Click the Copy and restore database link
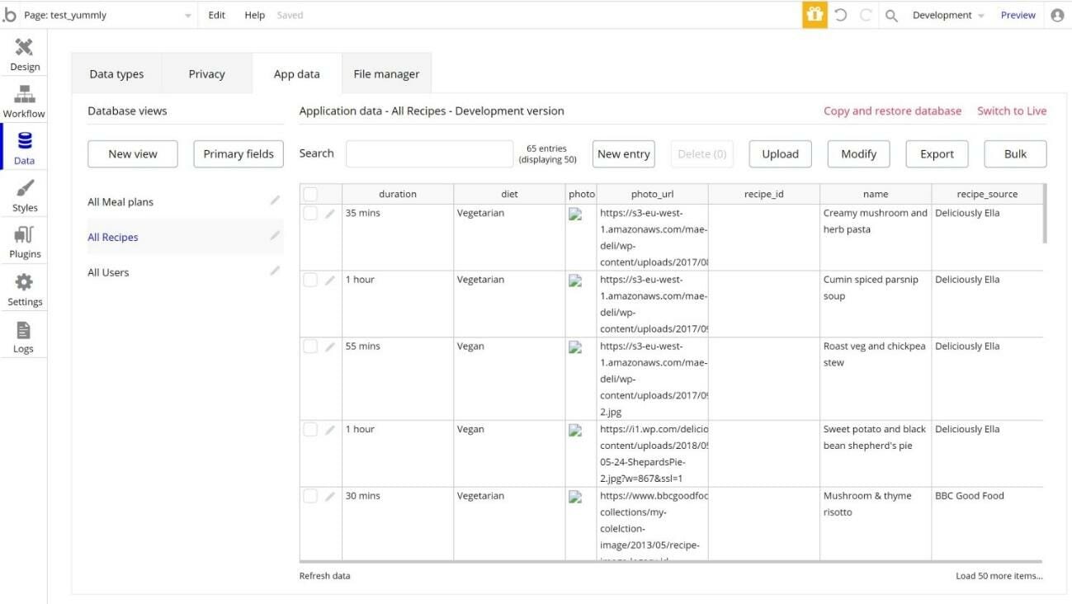This screenshot has width=1072, height=604. 892,111
